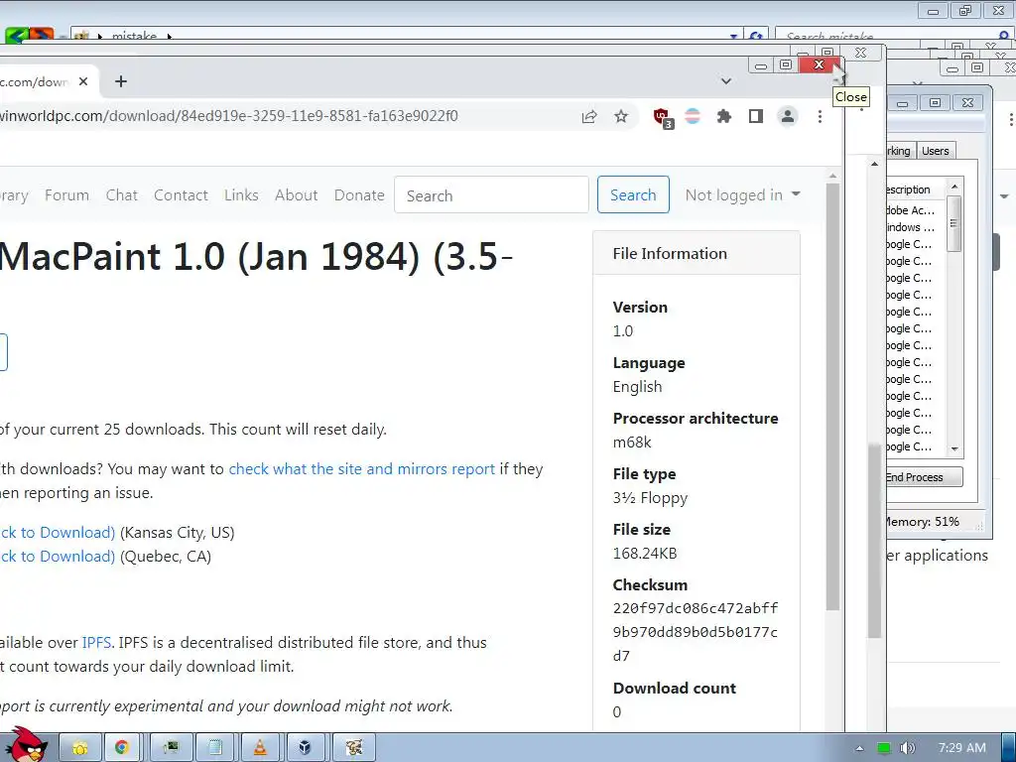Download from the Kansas City, US mirror
The image size is (1016, 762).
coord(57,533)
